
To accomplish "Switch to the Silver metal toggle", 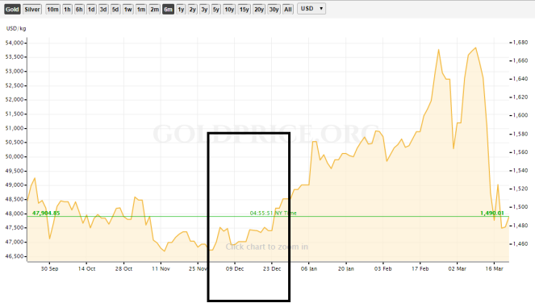I will [32, 9].
